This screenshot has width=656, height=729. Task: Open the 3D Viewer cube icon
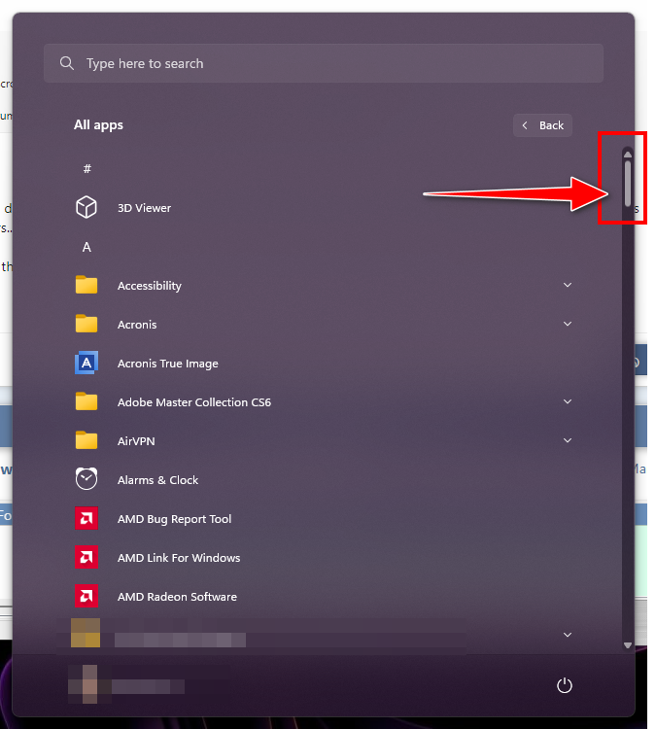(x=86, y=207)
